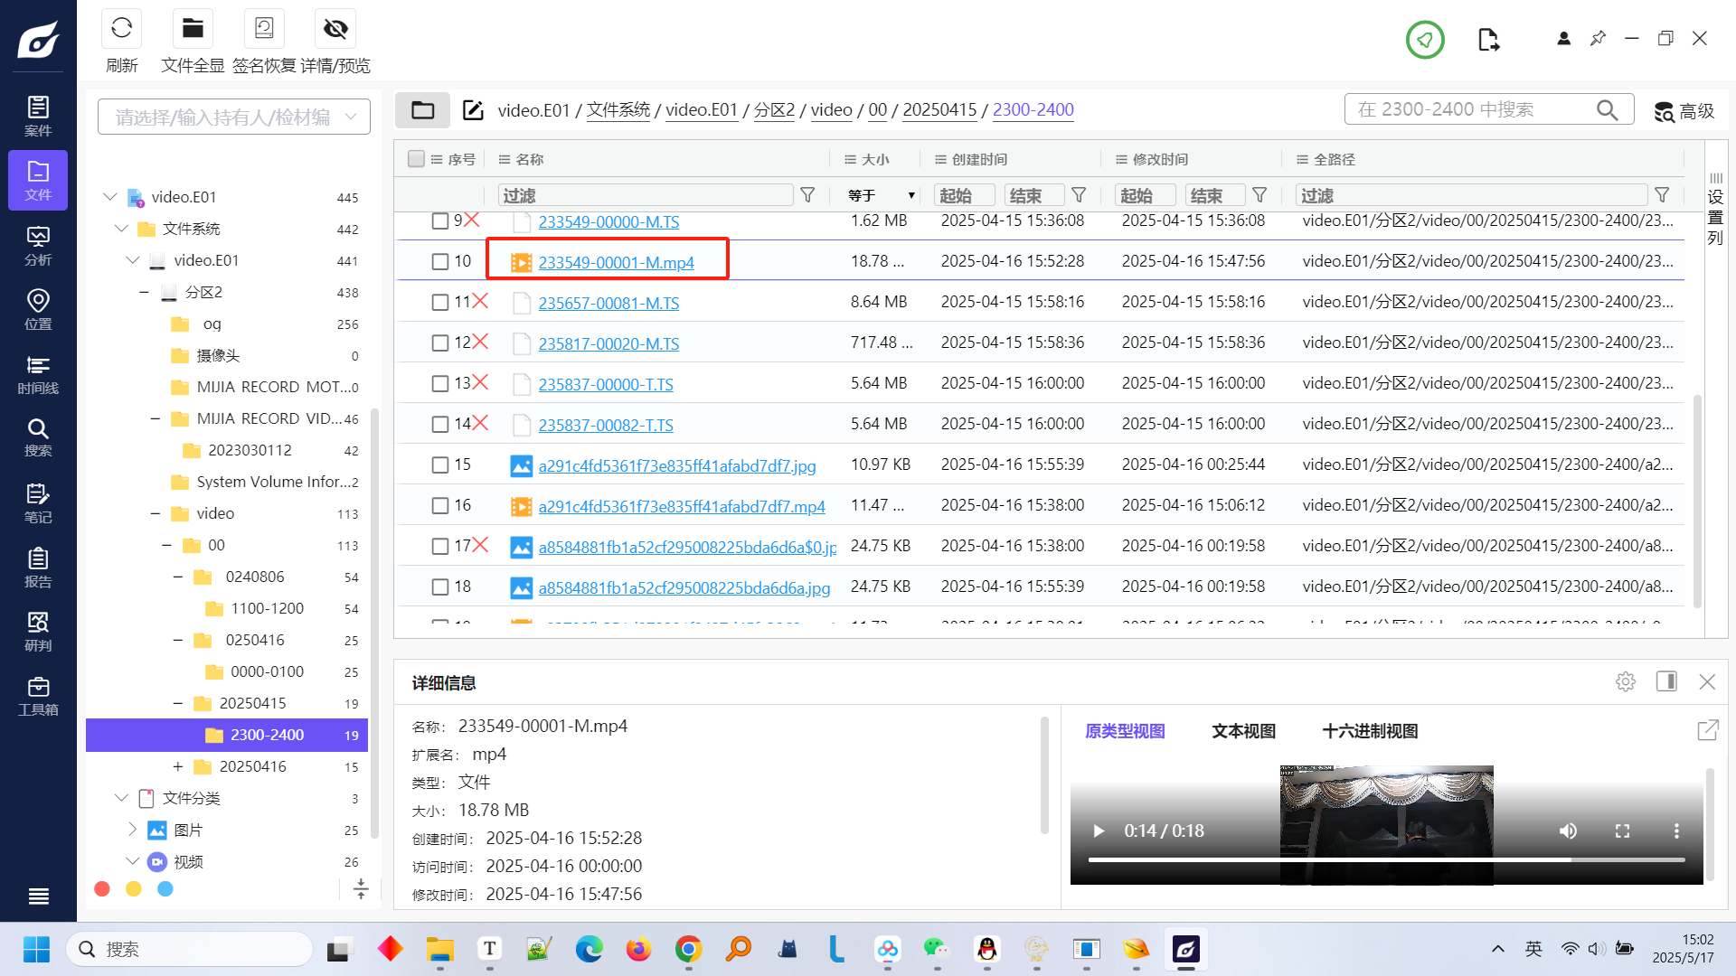Viewport: 1736px width, 976px height.
Task: Open the 等于 size comparison dropdown
Action: click(882, 195)
